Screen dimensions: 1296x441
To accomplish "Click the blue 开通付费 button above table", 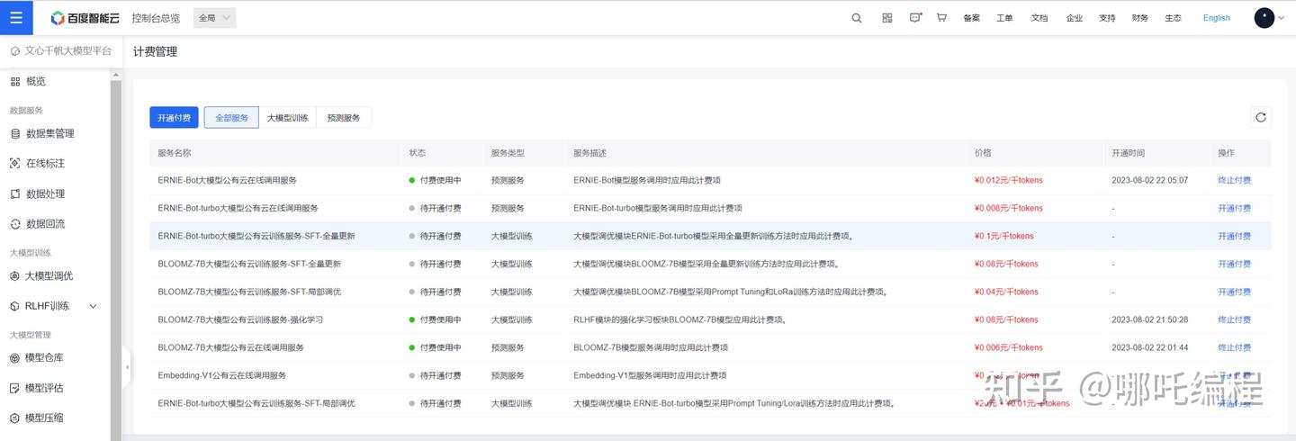I will pos(174,118).
